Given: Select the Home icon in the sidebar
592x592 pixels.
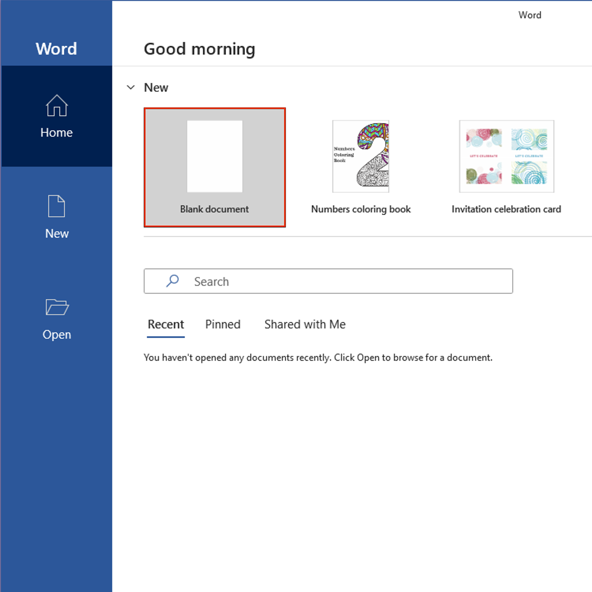Looking at the screenshot, I should pyautogui.click(x=56, y=105).
